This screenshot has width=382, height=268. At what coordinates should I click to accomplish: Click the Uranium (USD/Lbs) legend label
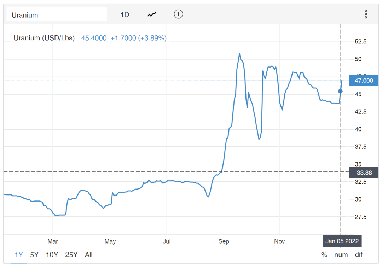pos(44,38)
